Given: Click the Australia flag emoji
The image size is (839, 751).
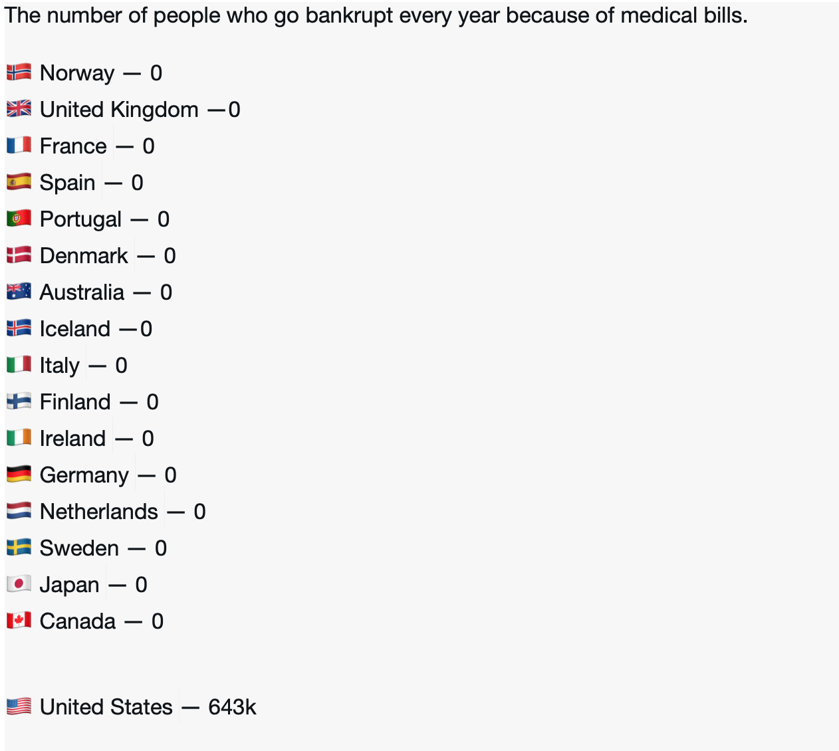Looking at the screenshot, I should (19, 291).
